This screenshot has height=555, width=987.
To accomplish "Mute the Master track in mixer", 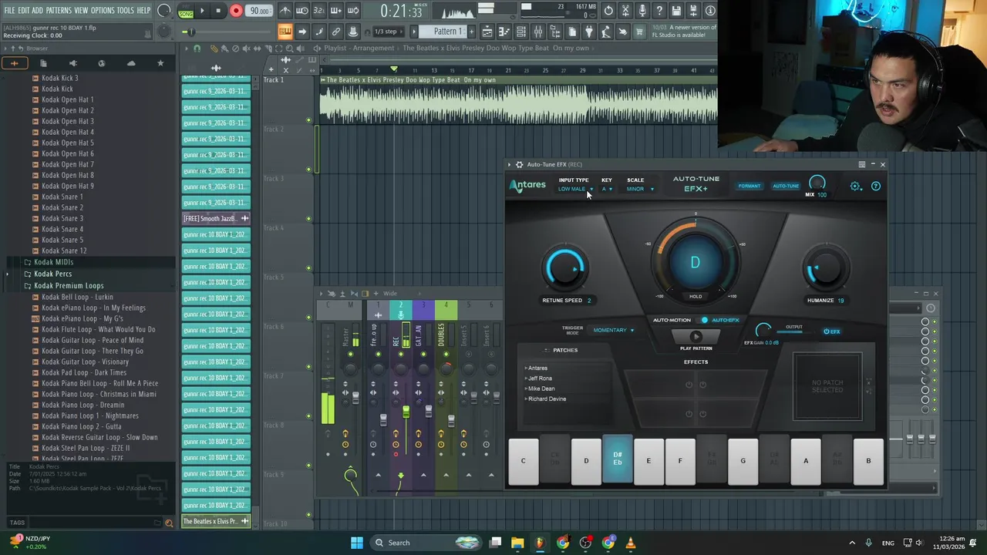I will pos(350,355).
